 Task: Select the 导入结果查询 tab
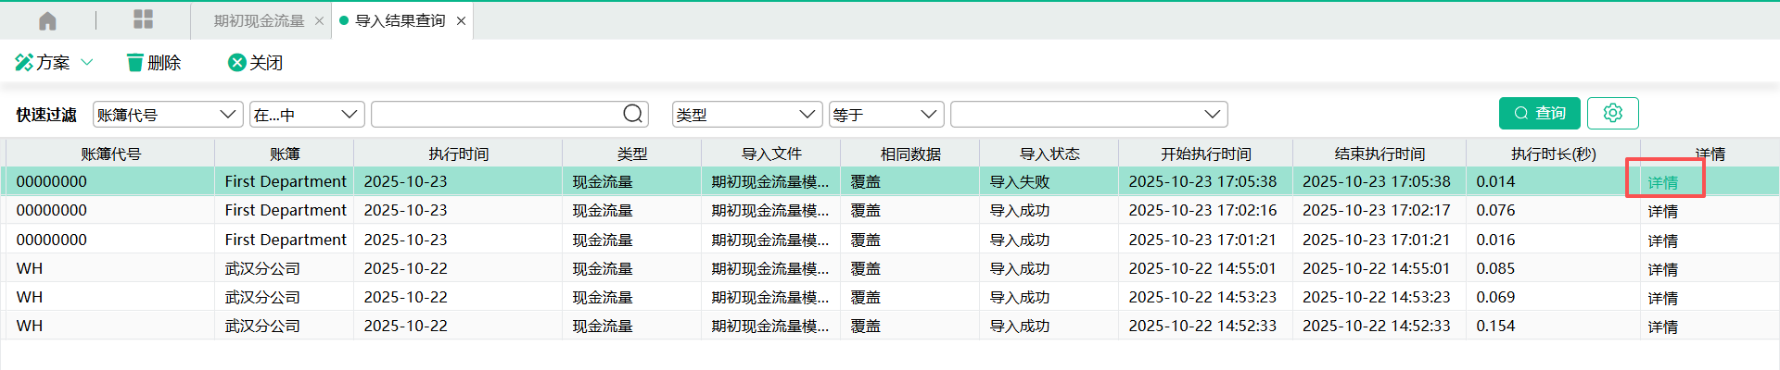click(400, 21)
